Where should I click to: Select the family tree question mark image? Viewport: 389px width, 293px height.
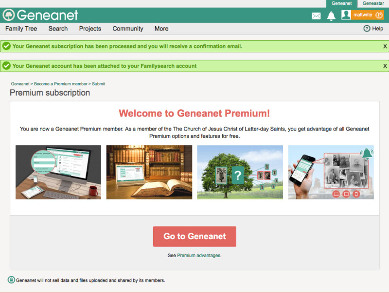[240, 172]
